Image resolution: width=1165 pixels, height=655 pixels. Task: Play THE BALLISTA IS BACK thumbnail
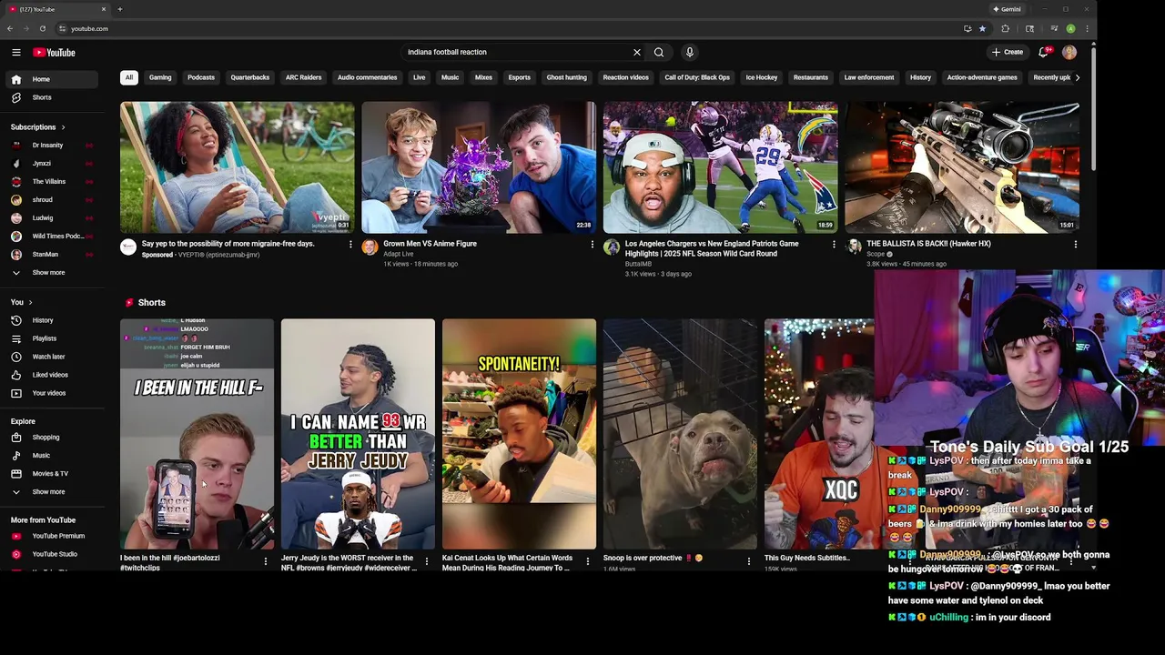click(x=962, y=167)
